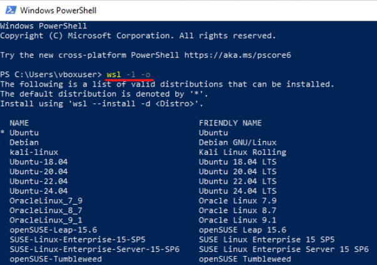Click the OracleLinux_7_9 distribution name
This screenshot has height=265, width=377.
pyautogui.click(x=46, y=201)
